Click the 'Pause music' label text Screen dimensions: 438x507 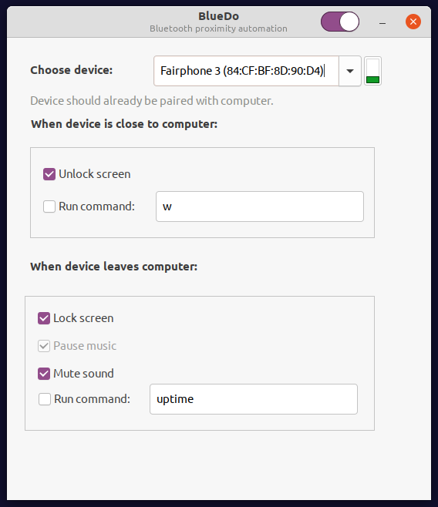click(85, 346)
